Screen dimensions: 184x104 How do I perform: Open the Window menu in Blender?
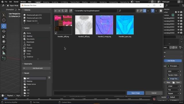[23, 2]
